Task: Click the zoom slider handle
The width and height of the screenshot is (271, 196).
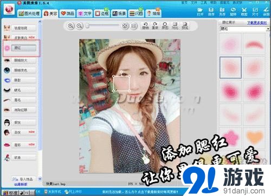Action: 87,26
